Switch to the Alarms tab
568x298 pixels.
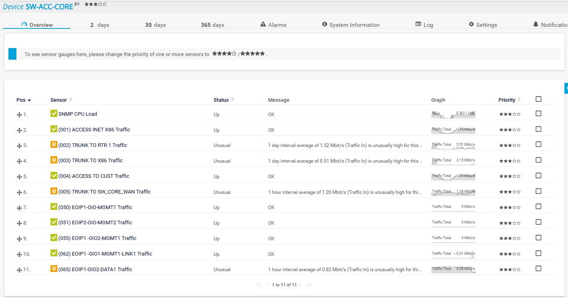tap(273, 25)
